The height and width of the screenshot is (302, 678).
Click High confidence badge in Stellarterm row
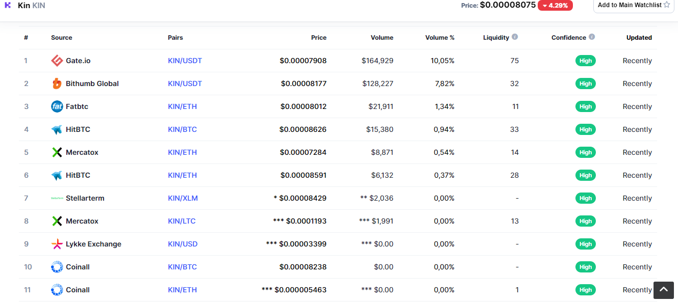pyautogui.click(x=586, y=198)
